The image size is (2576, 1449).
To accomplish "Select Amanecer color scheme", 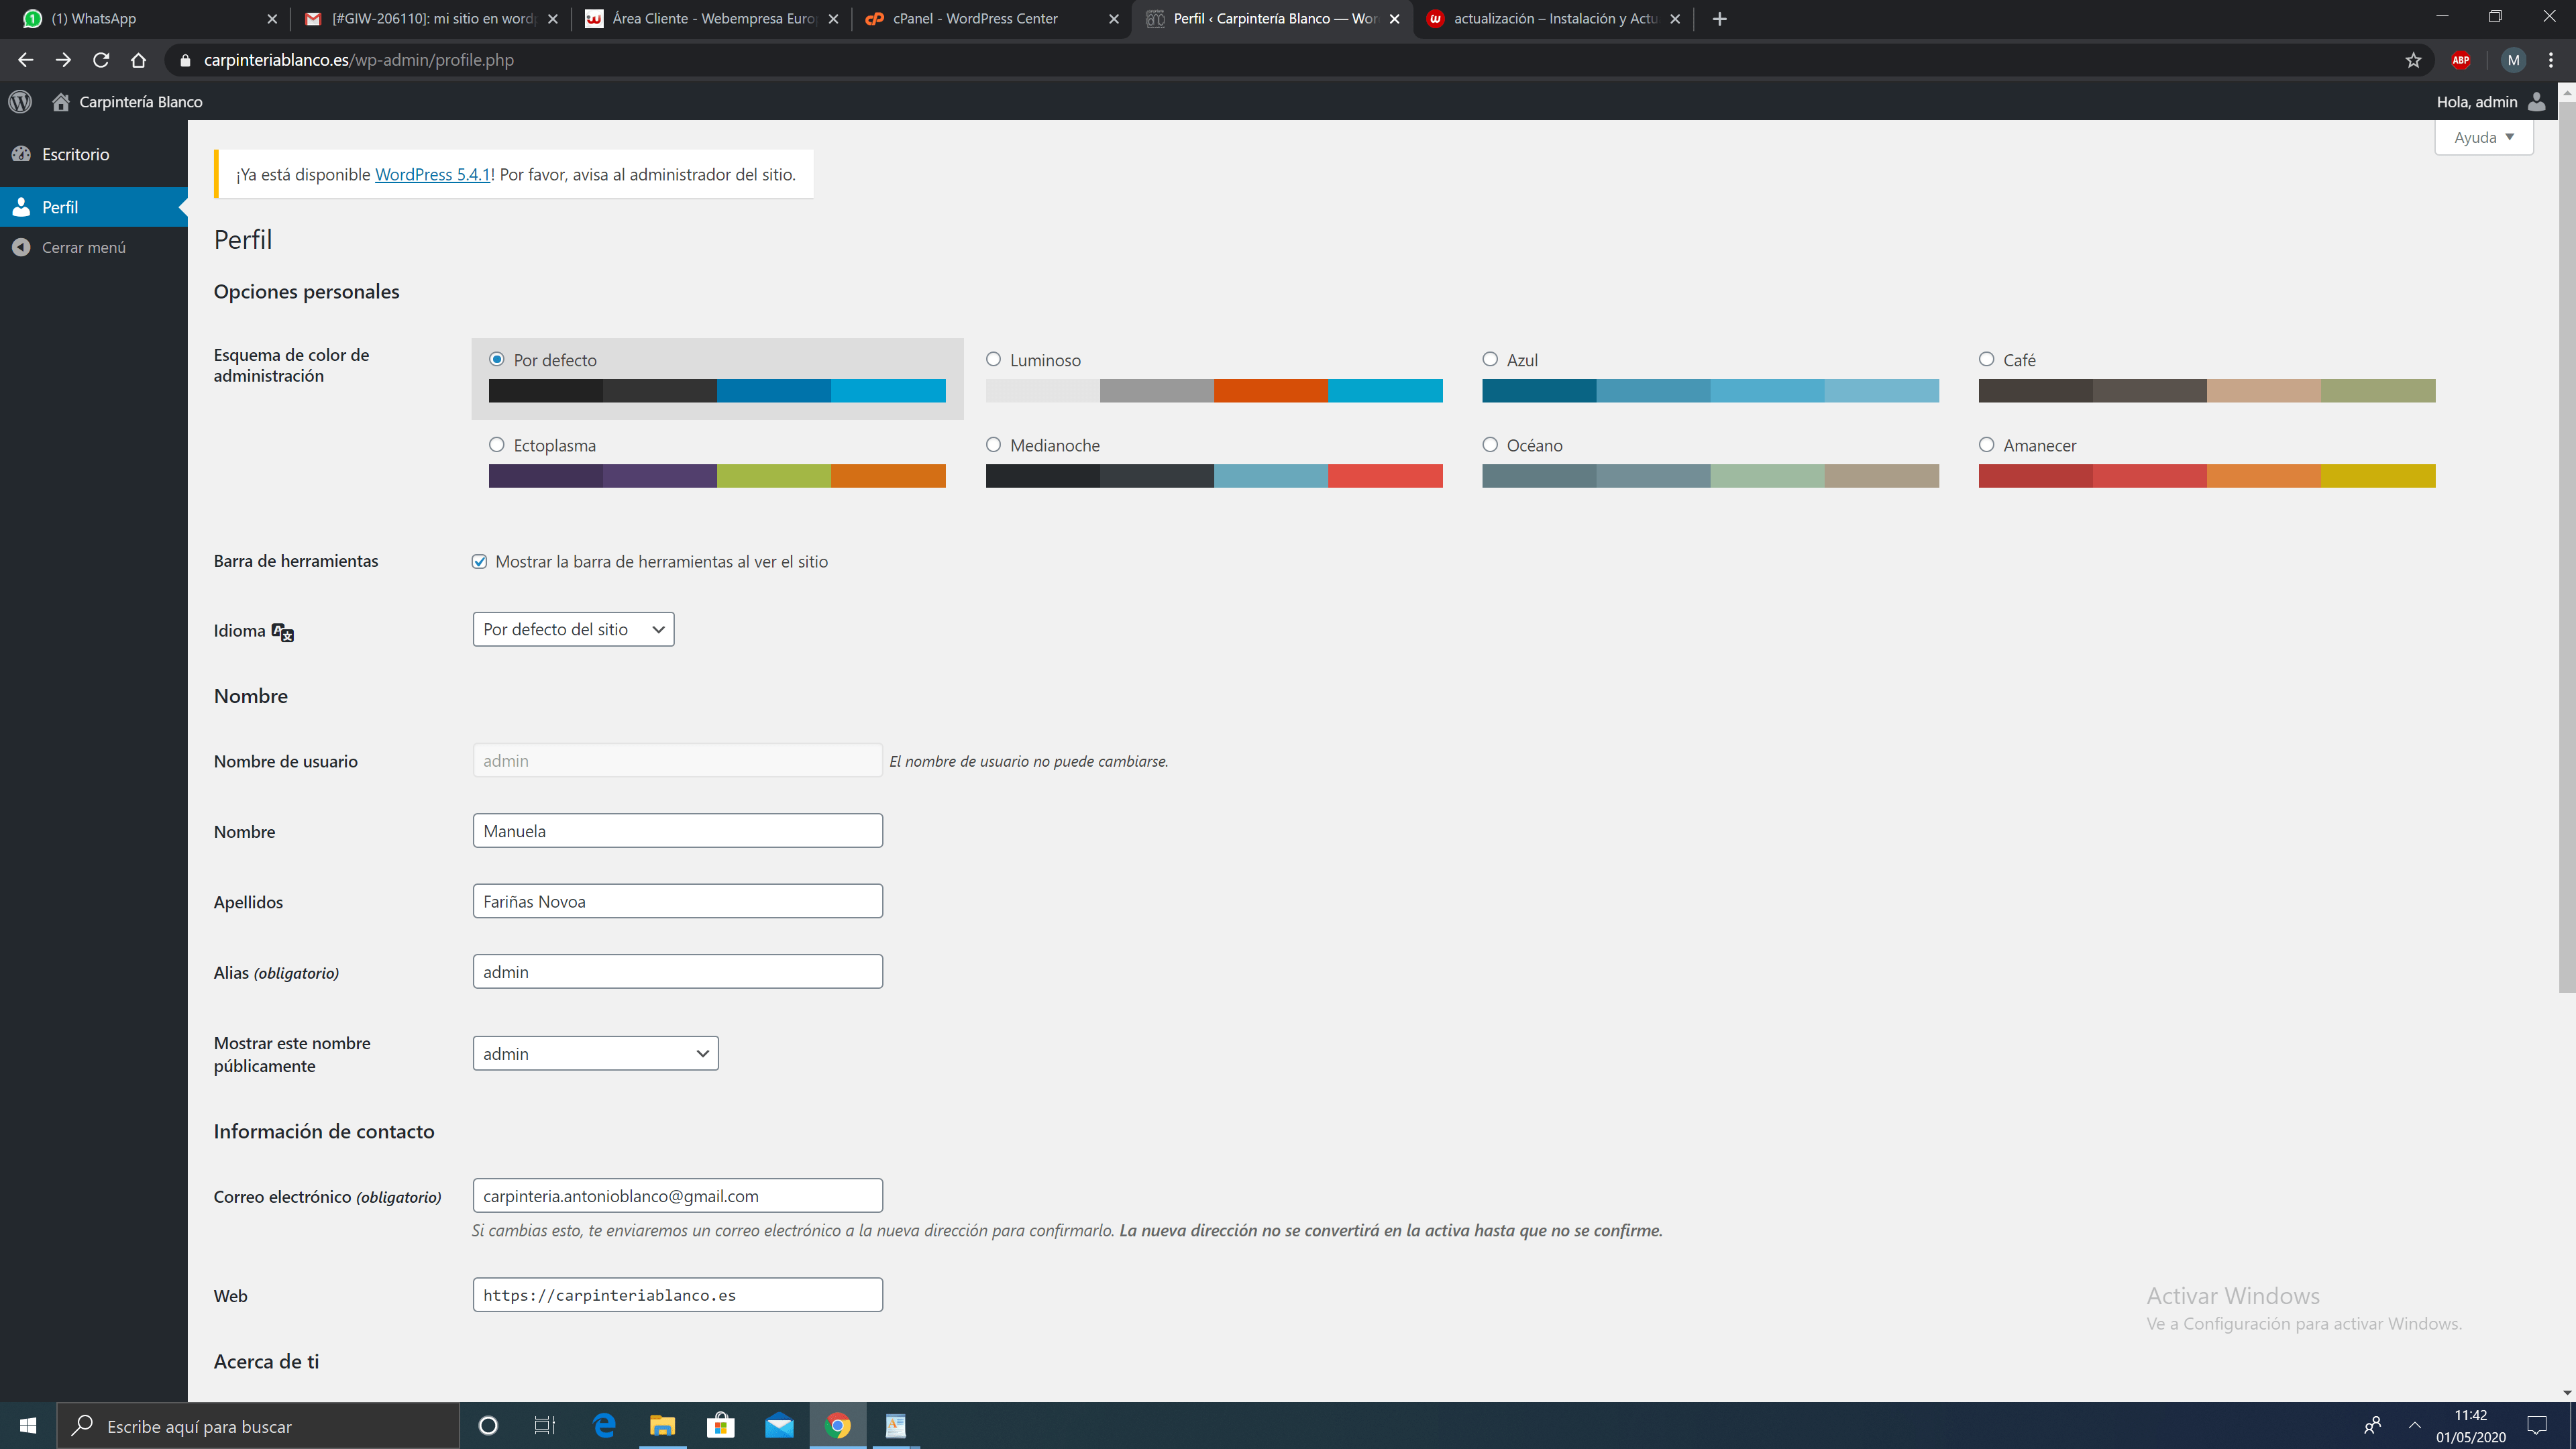I will coord(1986,445).
